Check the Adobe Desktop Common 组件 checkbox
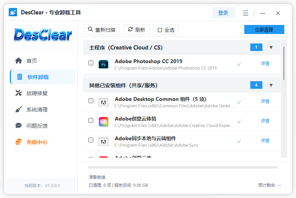 91,101
